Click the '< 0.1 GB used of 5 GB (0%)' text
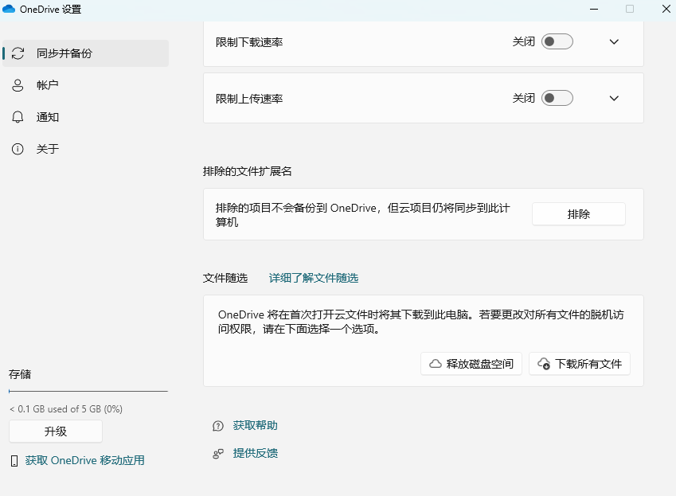676x496 pixels. click(66, 409)
